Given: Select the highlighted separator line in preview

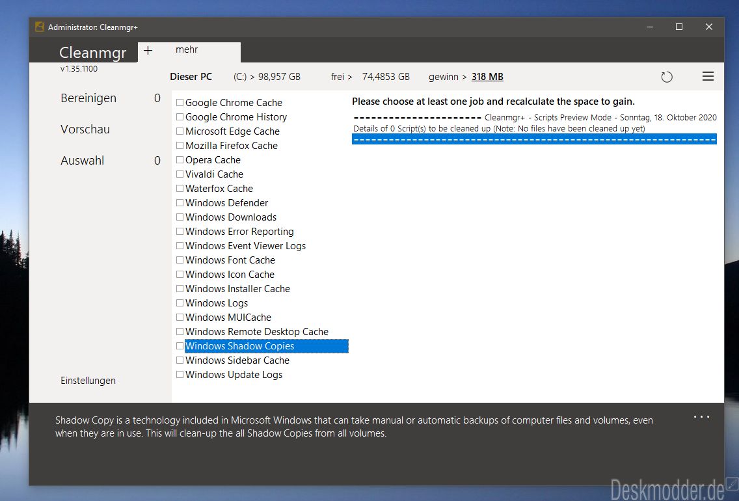Looking at the screenshot, I should click(535, 139).
